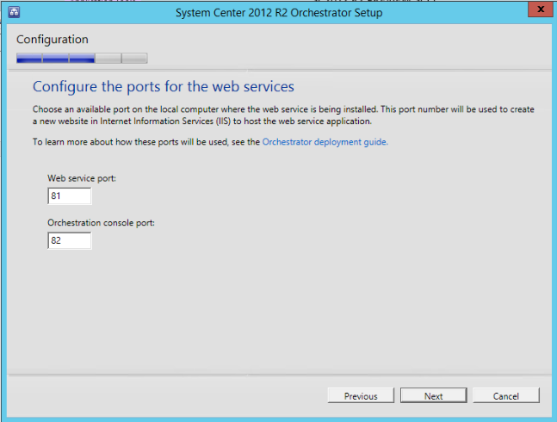
Task: Click the fourth, unfilled progress segment
Action: click(x=108, y=59)
